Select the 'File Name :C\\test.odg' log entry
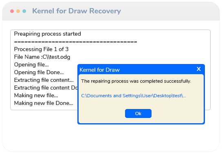 (42, 57)
